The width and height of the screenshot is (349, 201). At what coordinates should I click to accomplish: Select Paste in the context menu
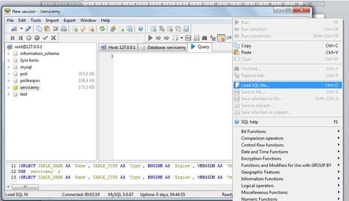click(x=246, y=53)
